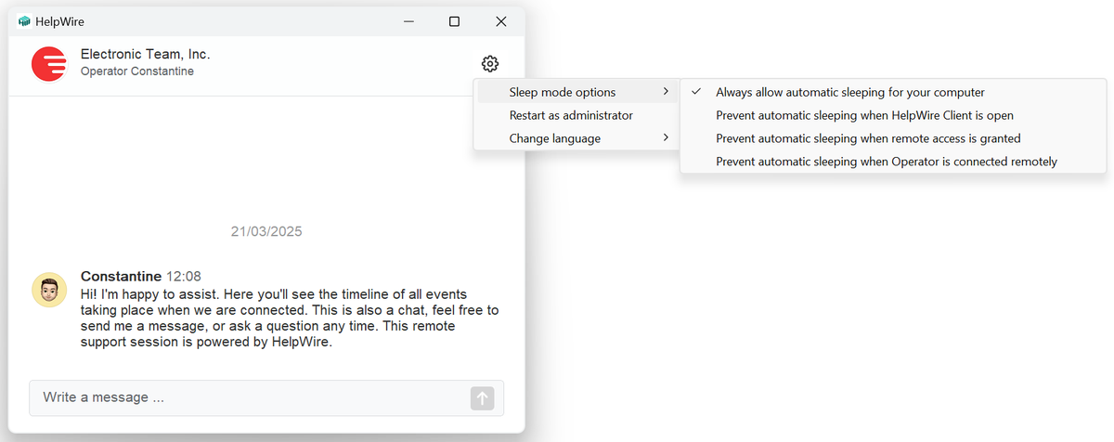This screenshot has width=1114, height=442.
Task: Choose Restart as administrator
Action: (x=576, y=115)
